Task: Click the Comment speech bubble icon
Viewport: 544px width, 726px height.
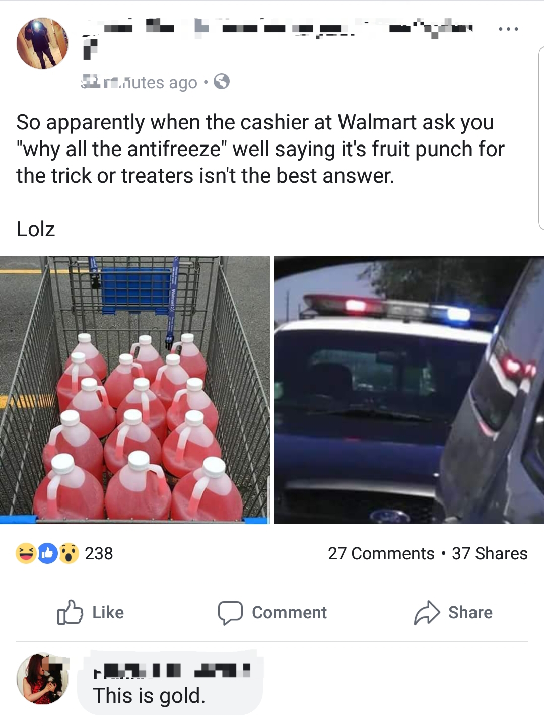Action: coord(230,613)
